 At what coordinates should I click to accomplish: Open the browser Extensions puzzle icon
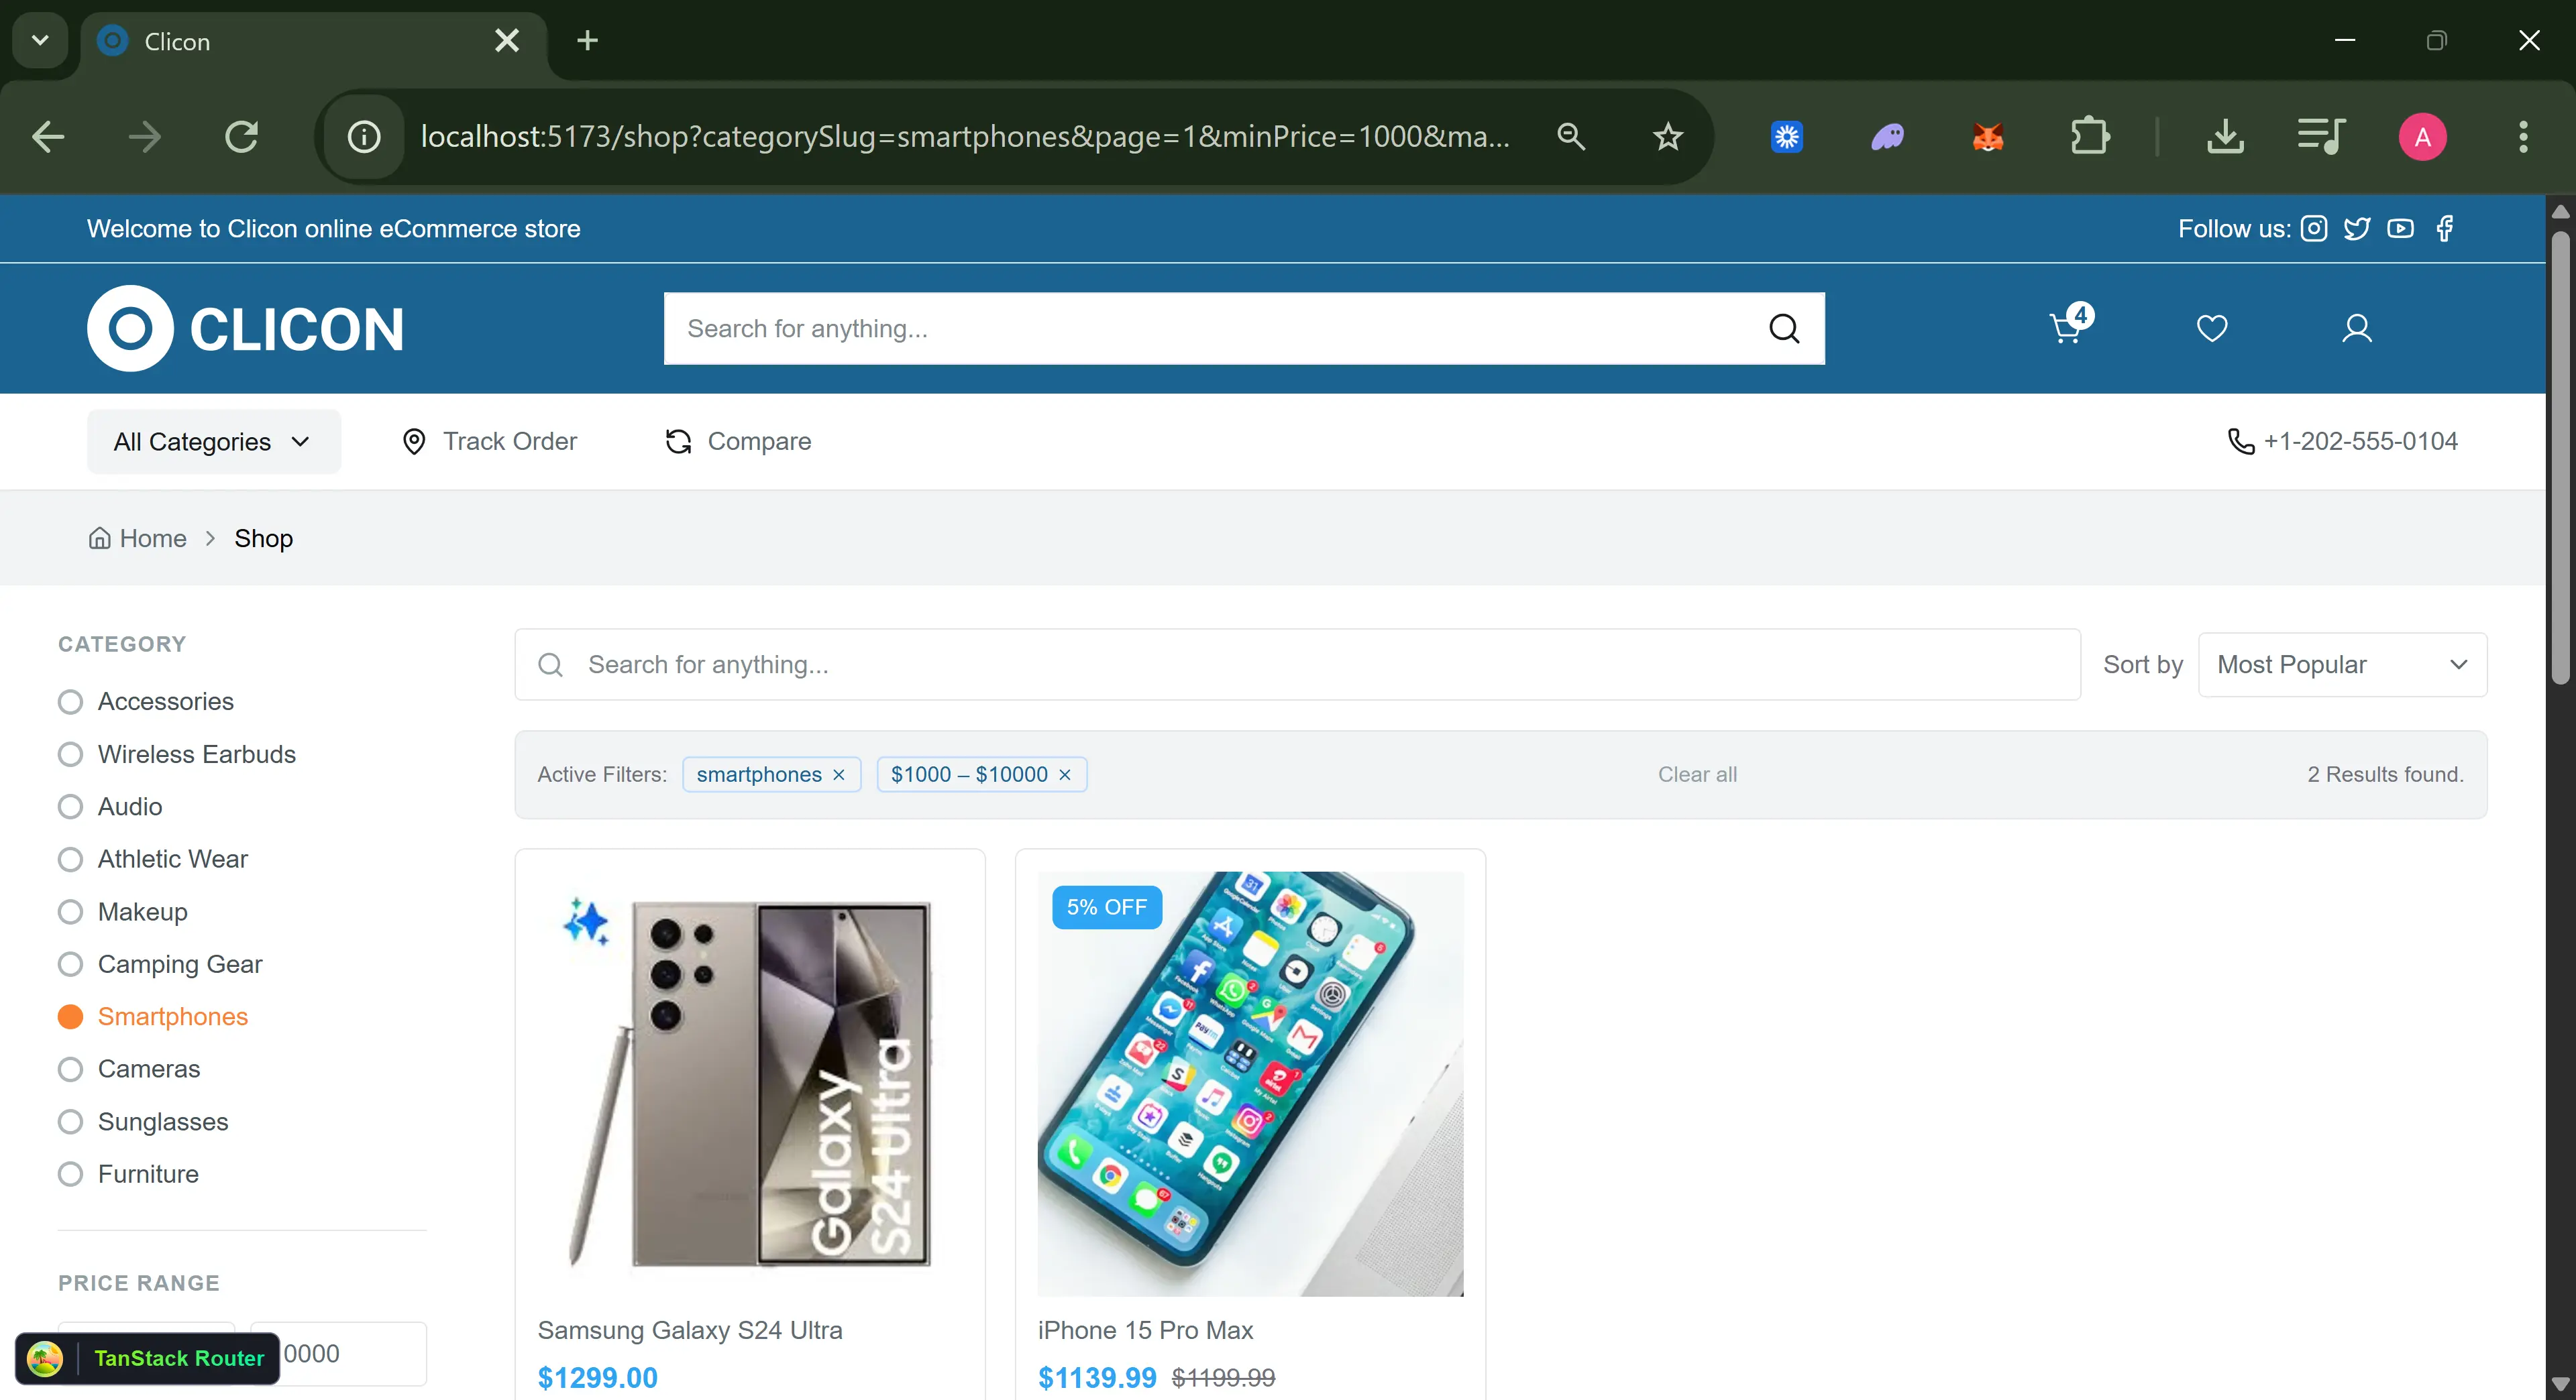(2089, 137)
